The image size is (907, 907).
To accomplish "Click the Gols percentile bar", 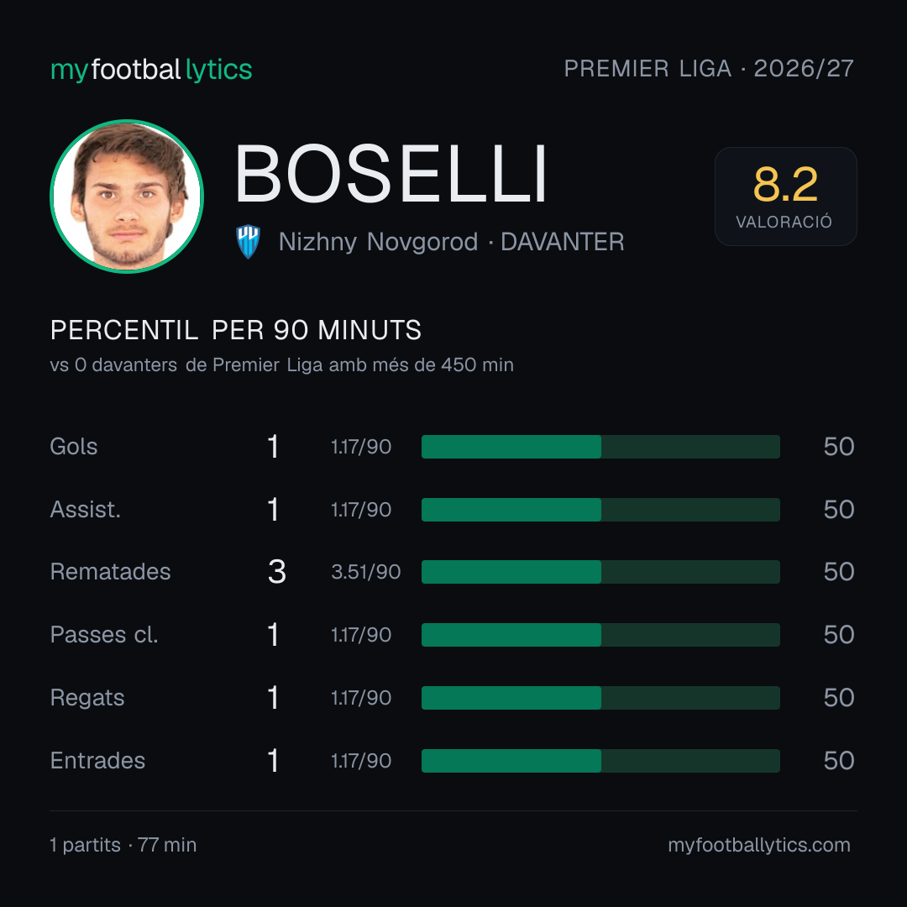I will click(600, 447).
